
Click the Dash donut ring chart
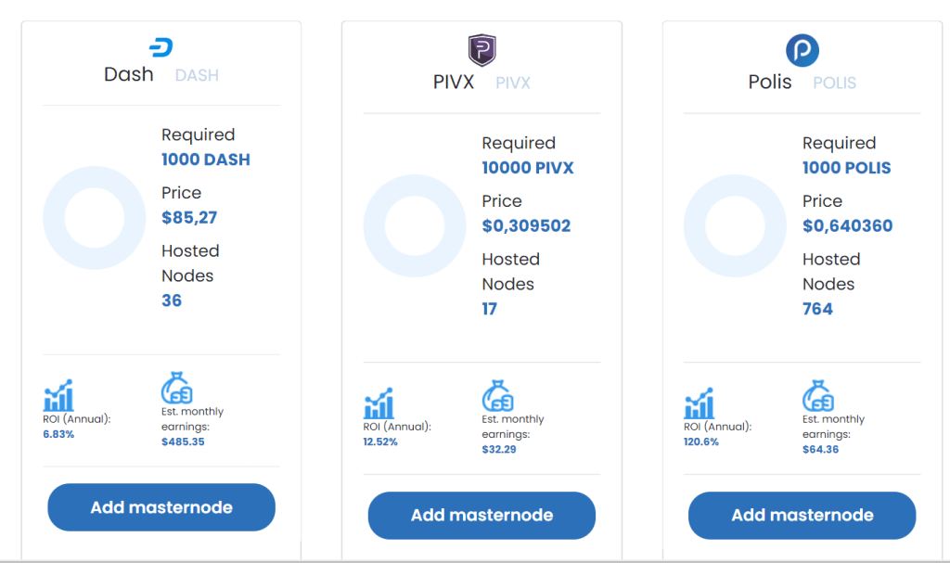pos(83,218)
